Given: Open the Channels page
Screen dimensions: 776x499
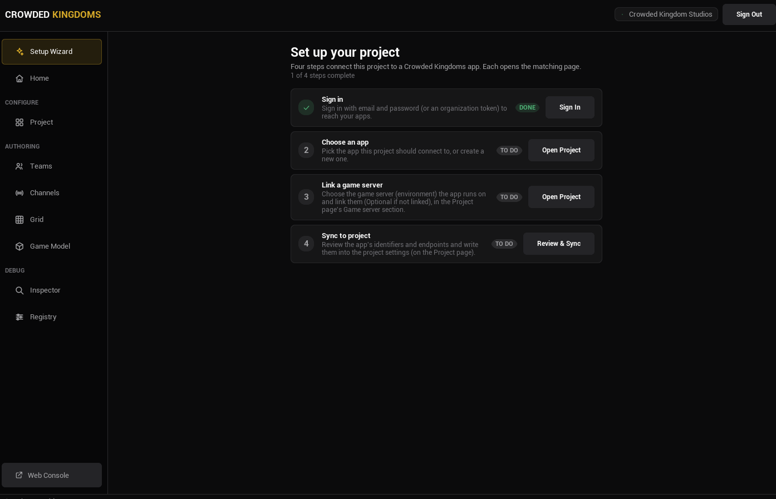Looking at the screenshot, I should [x=52, y=193].
